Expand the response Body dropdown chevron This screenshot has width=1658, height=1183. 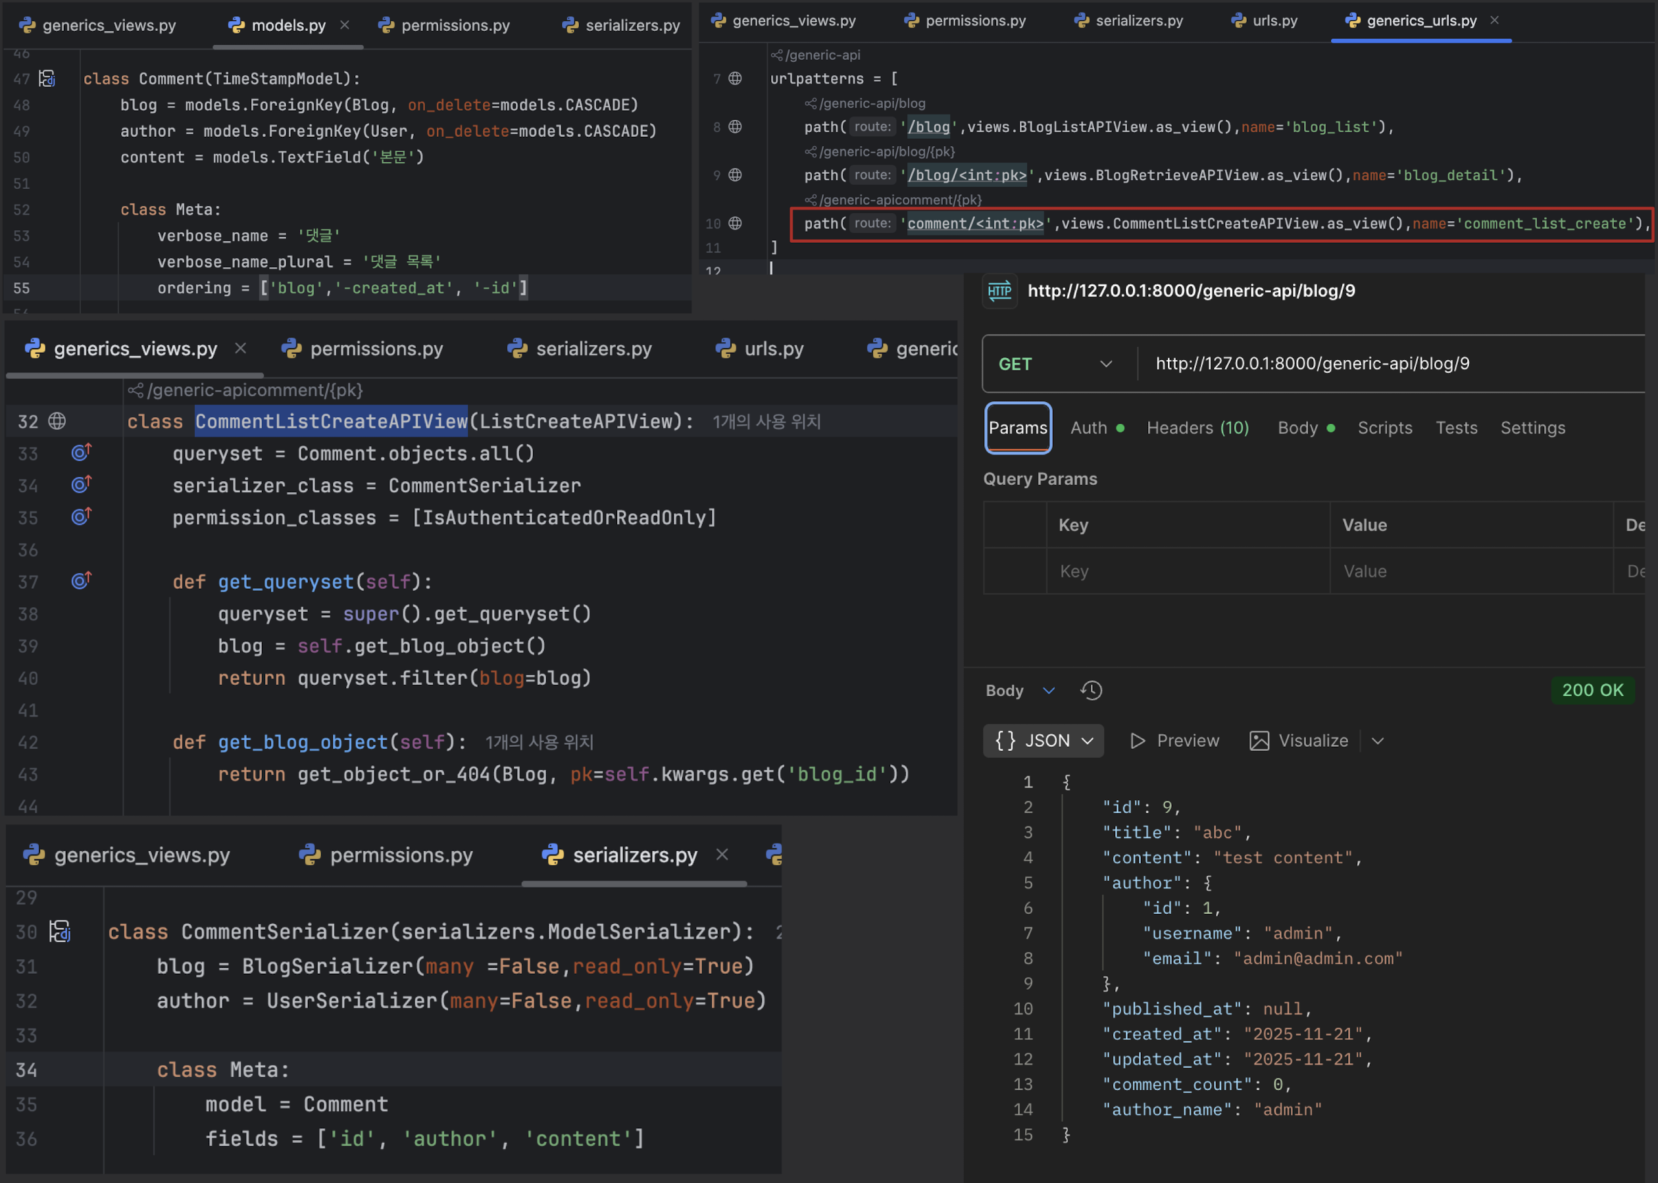(x=1048, y=691)
